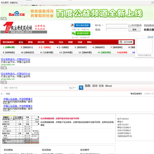Open the 找回密码 link
The height and width of the screenshot is (154, 154).
pos(149,26)
